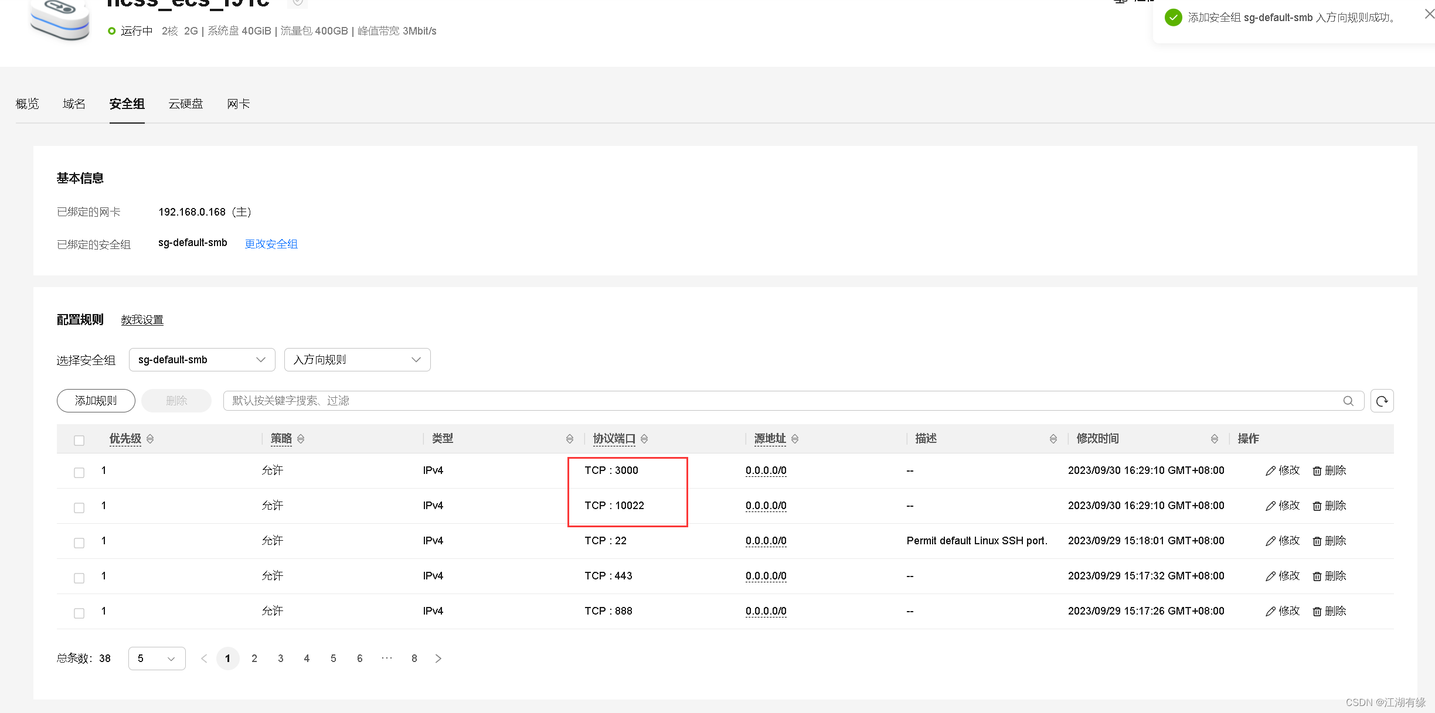1435x713 pixels.
Task: Delete the TCP : 22 rule
Action: [x=1329, y=541]
